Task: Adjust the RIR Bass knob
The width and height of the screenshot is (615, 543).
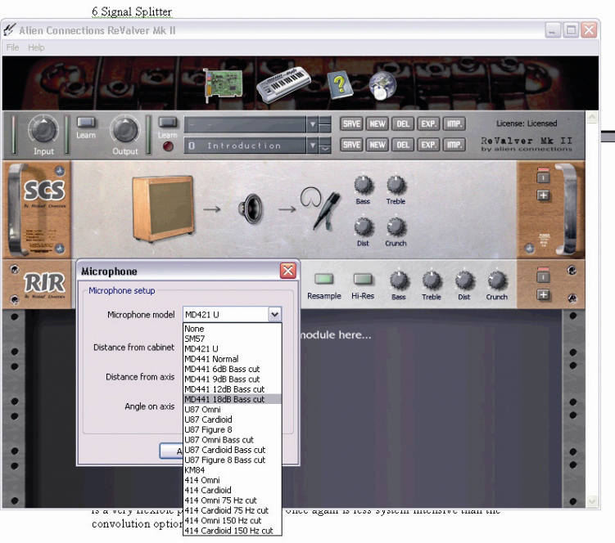Action: tap(399, 280)
